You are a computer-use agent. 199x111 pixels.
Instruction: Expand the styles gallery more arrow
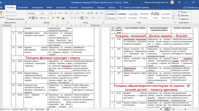[x=173, y=19]
